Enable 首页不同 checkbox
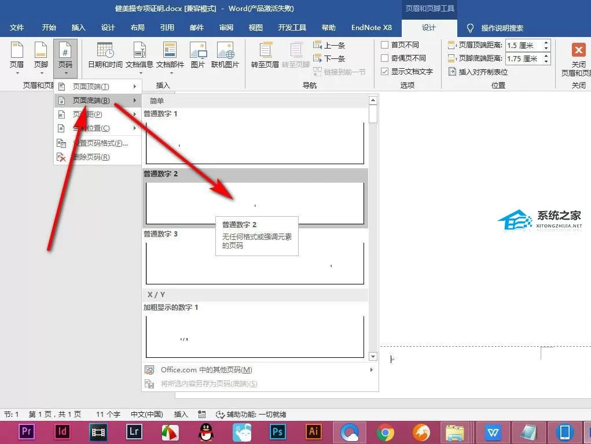This screenshot has height=444, width=591. point(384,45)
